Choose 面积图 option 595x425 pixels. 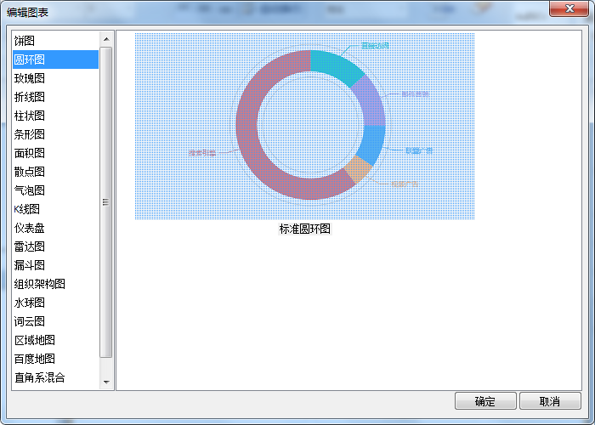(30, 153)
